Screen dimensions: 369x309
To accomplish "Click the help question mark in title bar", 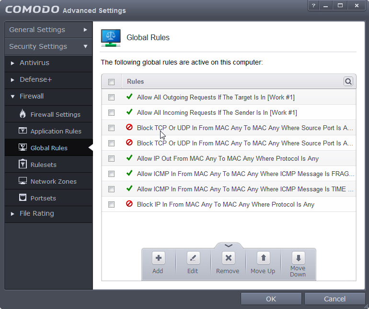I will click(313, 5).
